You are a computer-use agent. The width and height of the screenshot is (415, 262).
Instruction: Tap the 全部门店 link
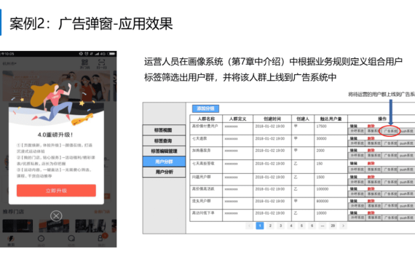click(x=102, y=212)
